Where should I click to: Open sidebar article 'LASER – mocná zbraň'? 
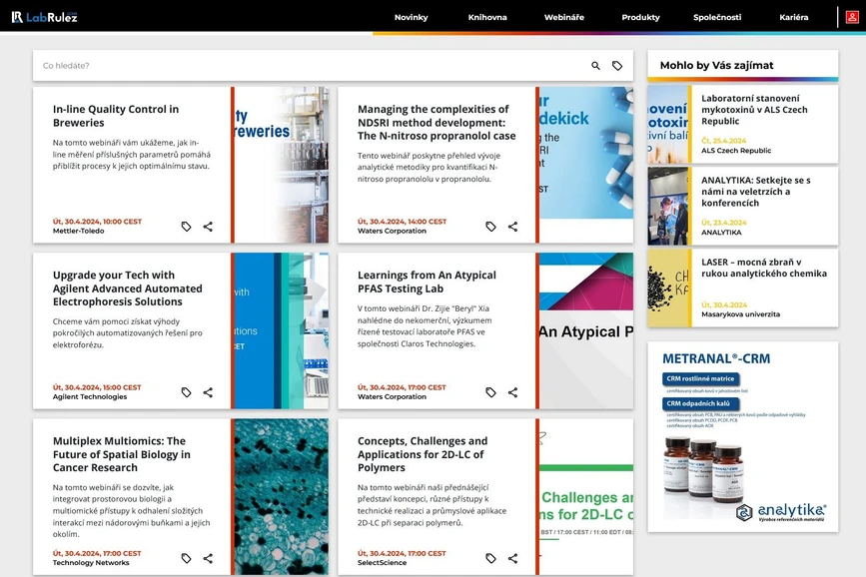764,268
